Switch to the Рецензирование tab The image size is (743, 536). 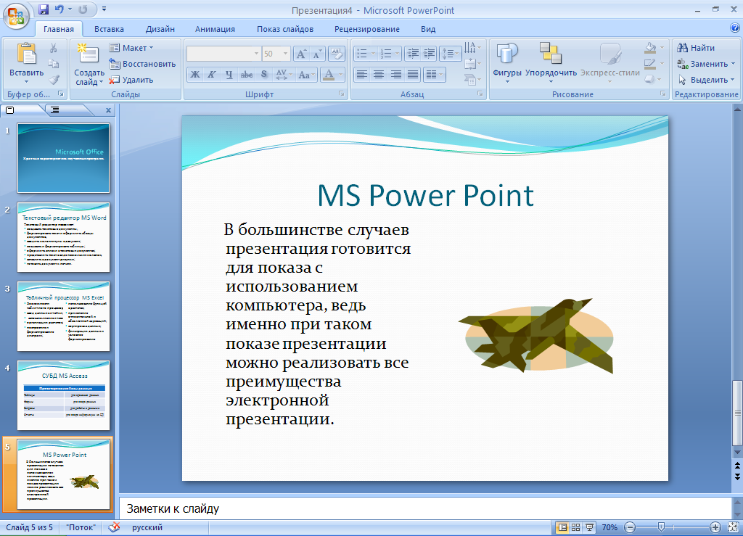click(x=367, y=29)
